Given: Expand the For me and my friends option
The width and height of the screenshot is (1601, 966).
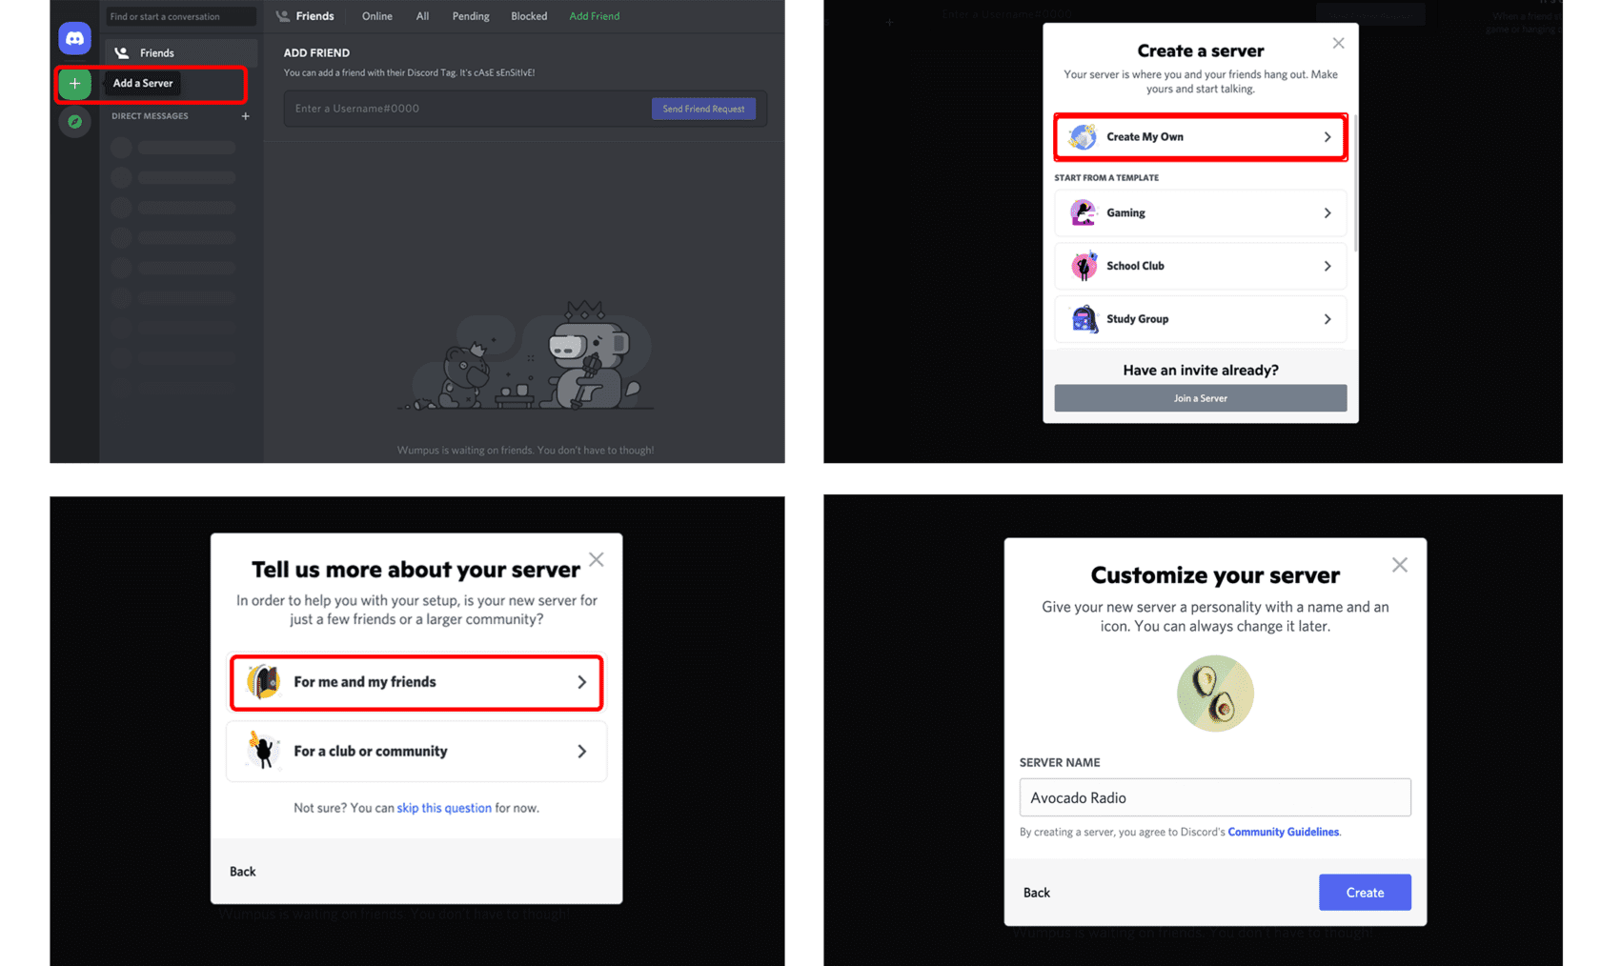Looking at the screenshot, I should click(581, 682).
